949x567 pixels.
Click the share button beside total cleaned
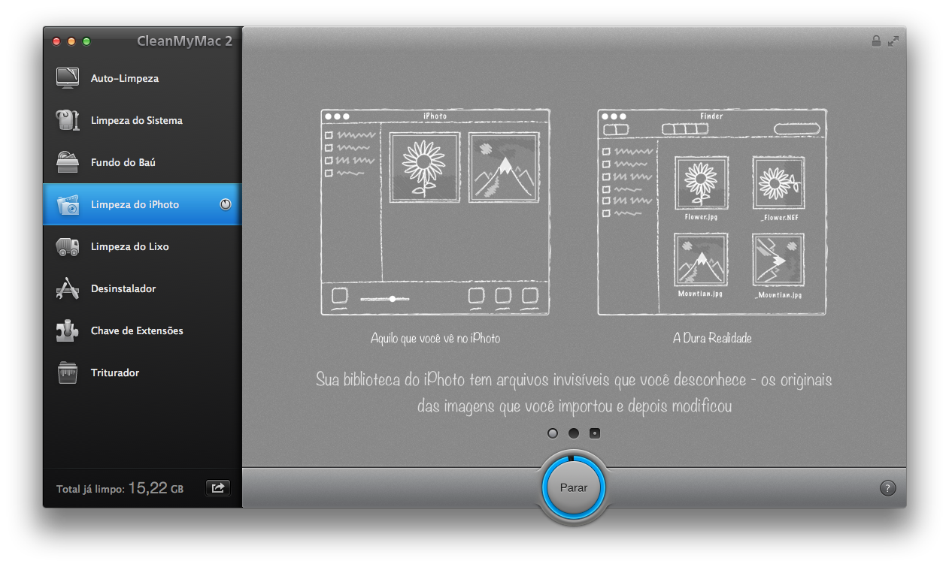[x=218, y=488]
